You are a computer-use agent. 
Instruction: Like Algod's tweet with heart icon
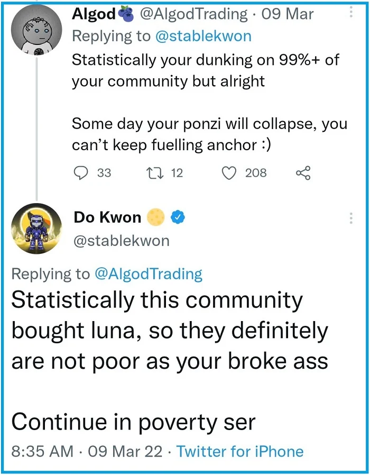[x=229, y=173]
